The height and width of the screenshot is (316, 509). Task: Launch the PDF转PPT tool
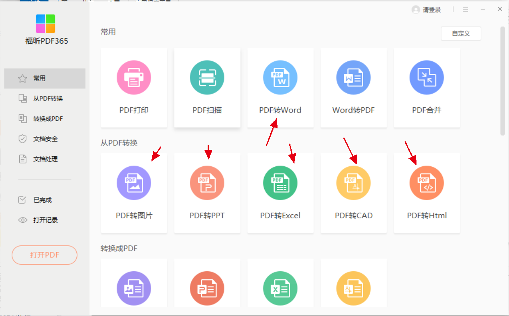(x=207, y=193)
